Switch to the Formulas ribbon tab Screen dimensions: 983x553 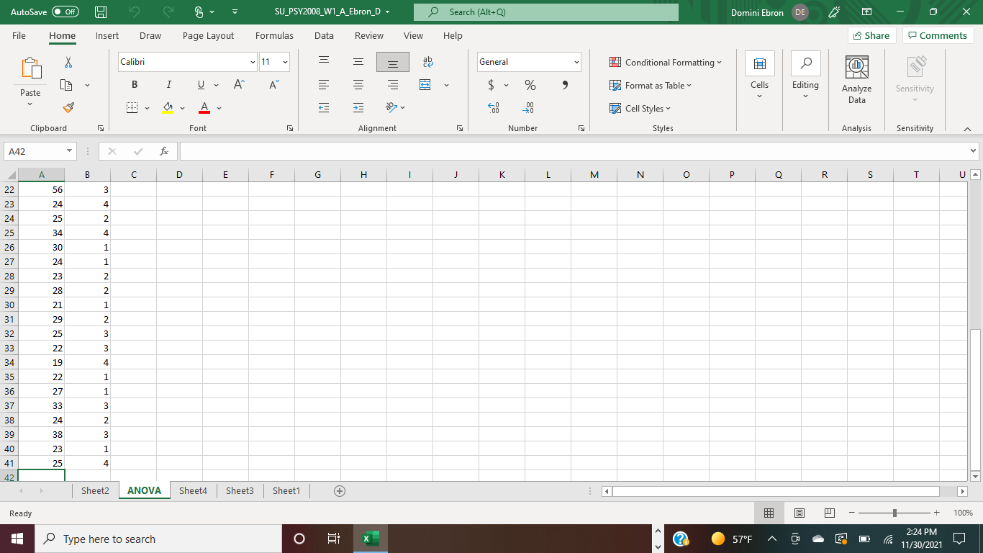coord(274,35)
